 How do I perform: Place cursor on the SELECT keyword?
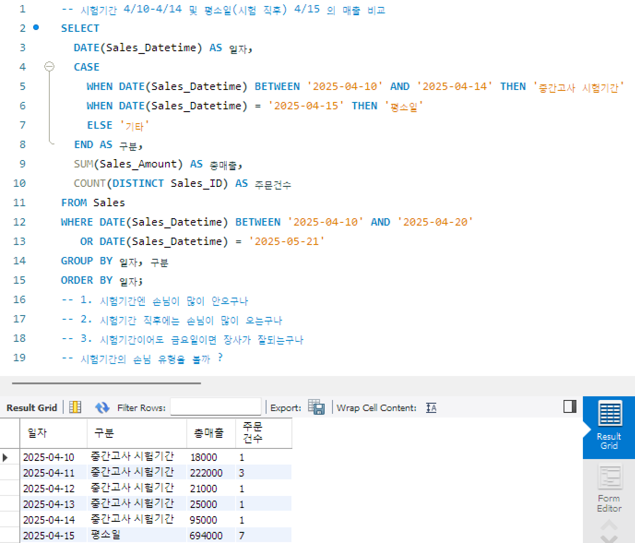click(80, 28)
